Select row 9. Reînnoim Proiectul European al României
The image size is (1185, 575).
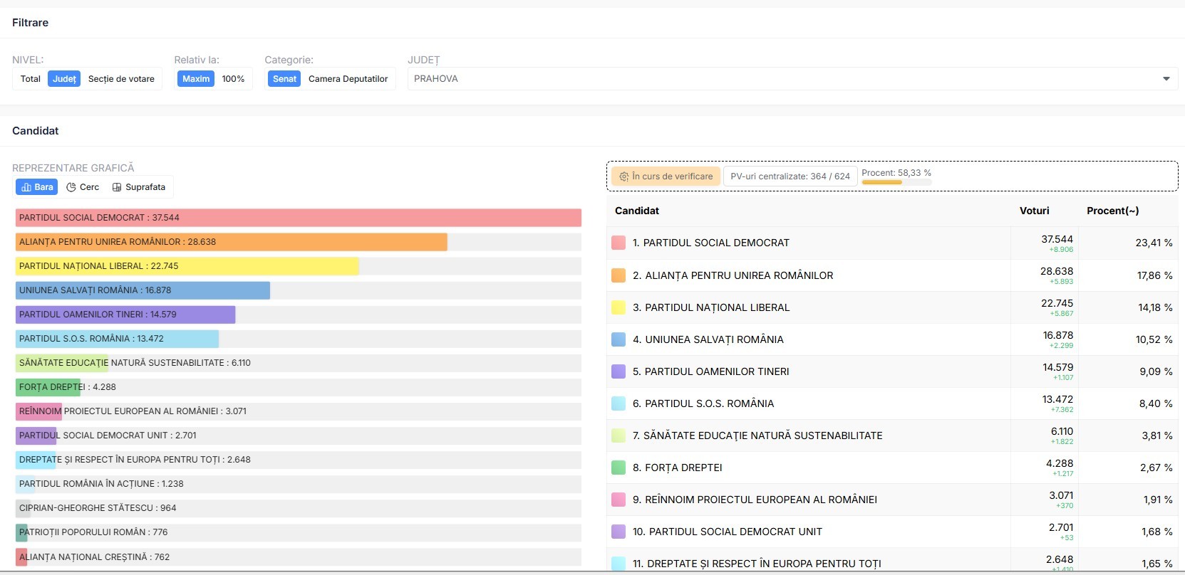(x=892, y=500)
